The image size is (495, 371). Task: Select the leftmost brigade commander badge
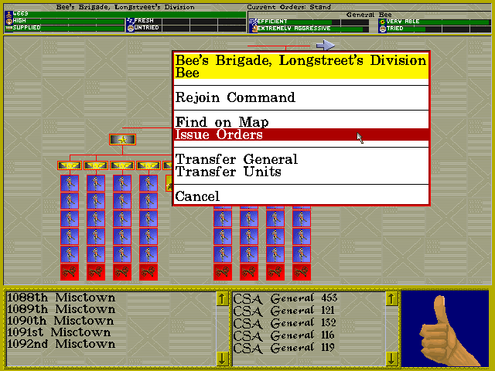[70, 165]
